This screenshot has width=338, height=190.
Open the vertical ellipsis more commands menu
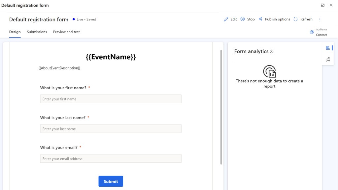point(320,20)
